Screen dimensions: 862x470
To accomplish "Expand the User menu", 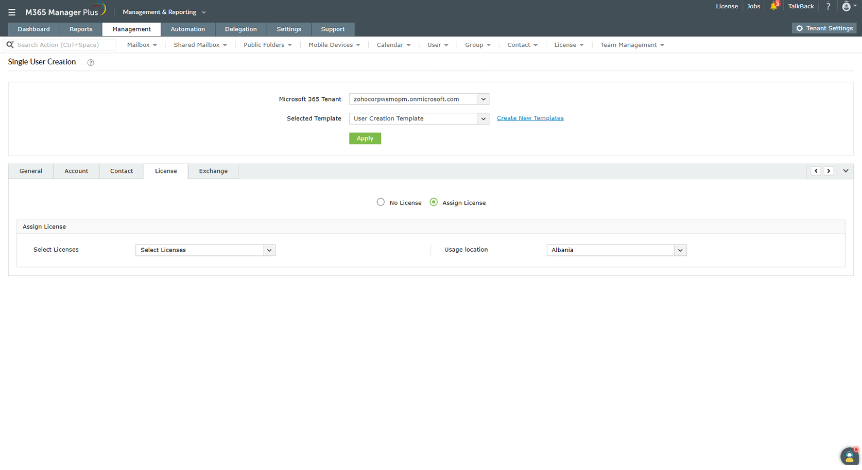I will pyautogui.click(x=438, y=45).
